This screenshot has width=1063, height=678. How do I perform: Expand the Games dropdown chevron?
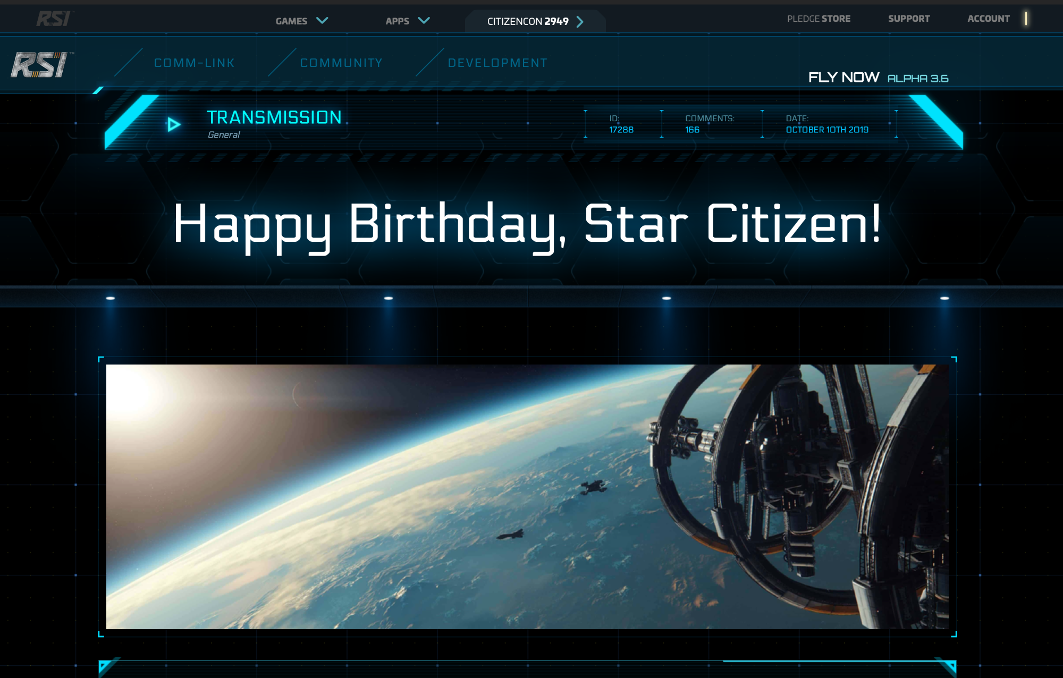pyautogui.click(x=322, y=21)
